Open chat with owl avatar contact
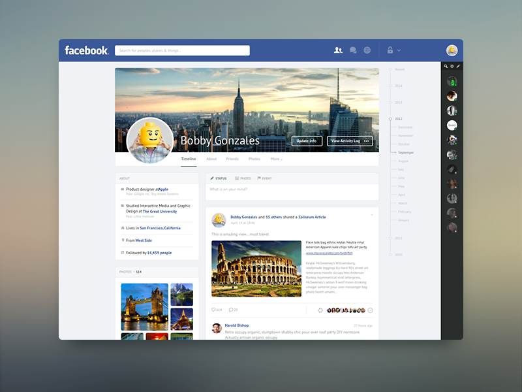 pos(452,140)
